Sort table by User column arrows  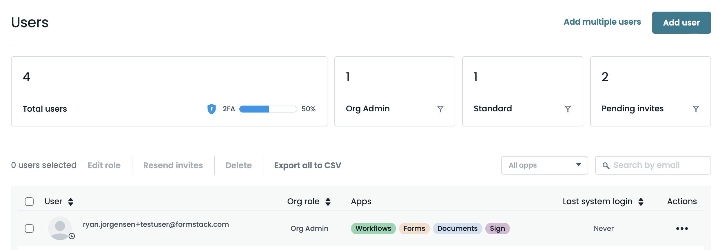pyautogui.click(x=71, y=202)
